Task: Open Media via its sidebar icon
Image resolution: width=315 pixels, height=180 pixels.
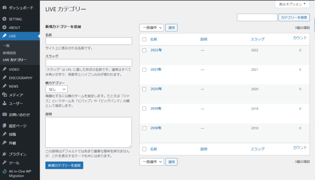Action: 4,95
